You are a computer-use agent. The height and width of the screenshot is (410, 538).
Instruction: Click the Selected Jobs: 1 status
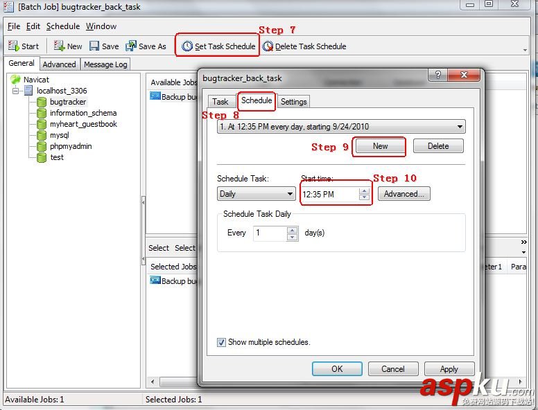click(x=173, y=400)
